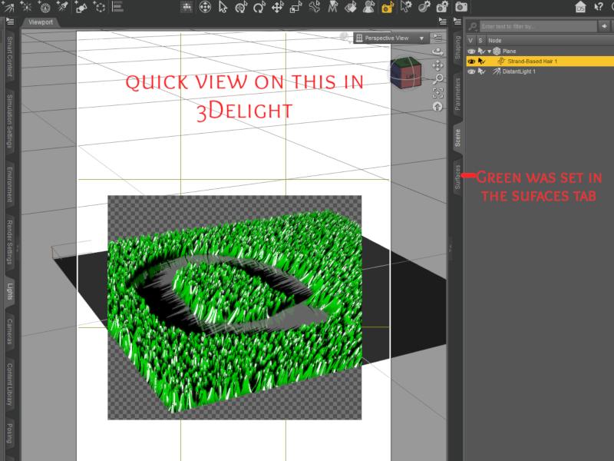Create a new point light

(x=26, y=7)
